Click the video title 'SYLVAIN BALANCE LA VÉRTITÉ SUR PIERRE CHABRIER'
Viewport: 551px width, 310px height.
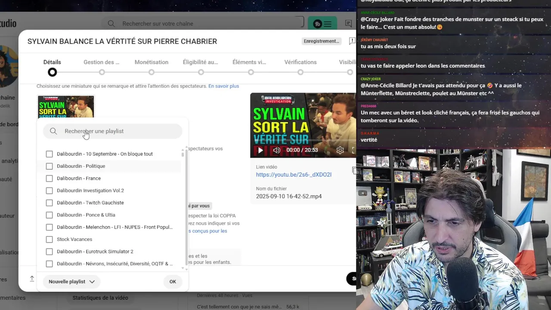(122, 41)
